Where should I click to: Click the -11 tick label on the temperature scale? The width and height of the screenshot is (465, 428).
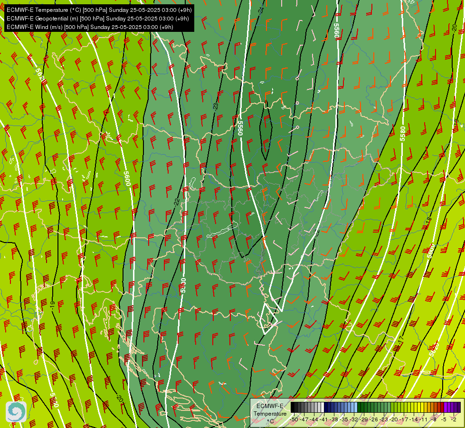coord(423,419)
